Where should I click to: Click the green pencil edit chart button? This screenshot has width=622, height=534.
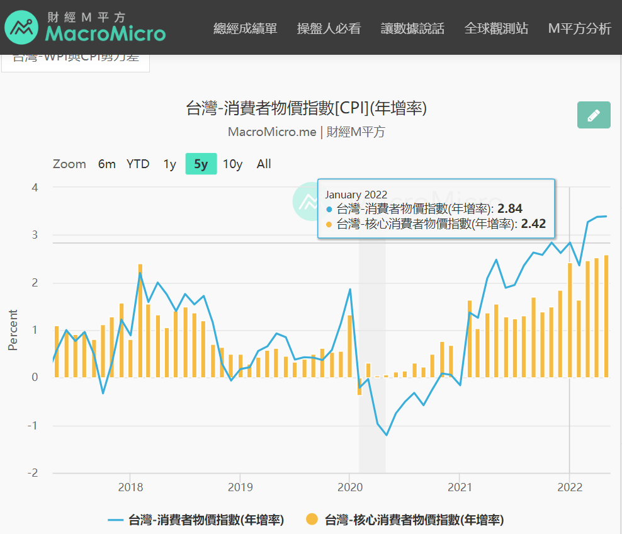pyautogui.click(x=594, y=115)
